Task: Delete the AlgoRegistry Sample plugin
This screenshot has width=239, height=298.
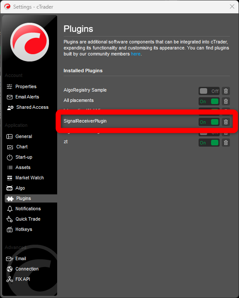Action: coord(226,91)
